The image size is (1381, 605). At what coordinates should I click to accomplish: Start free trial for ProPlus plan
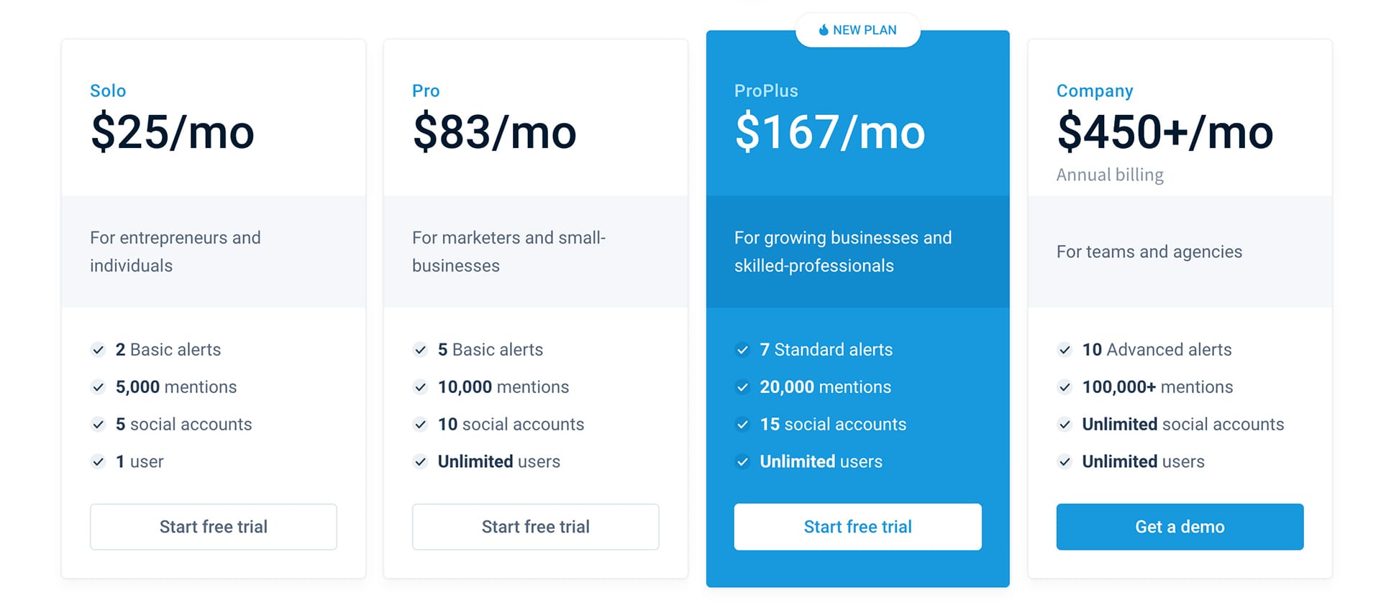(x=858, y=527)
